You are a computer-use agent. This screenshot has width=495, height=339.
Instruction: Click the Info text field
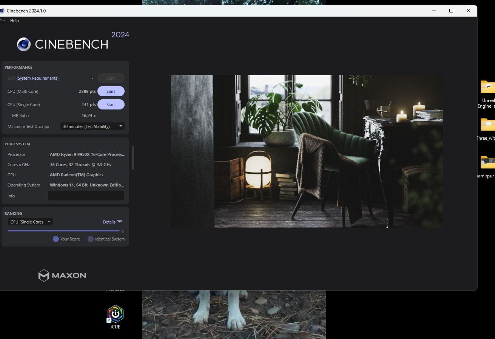point(86,196)
